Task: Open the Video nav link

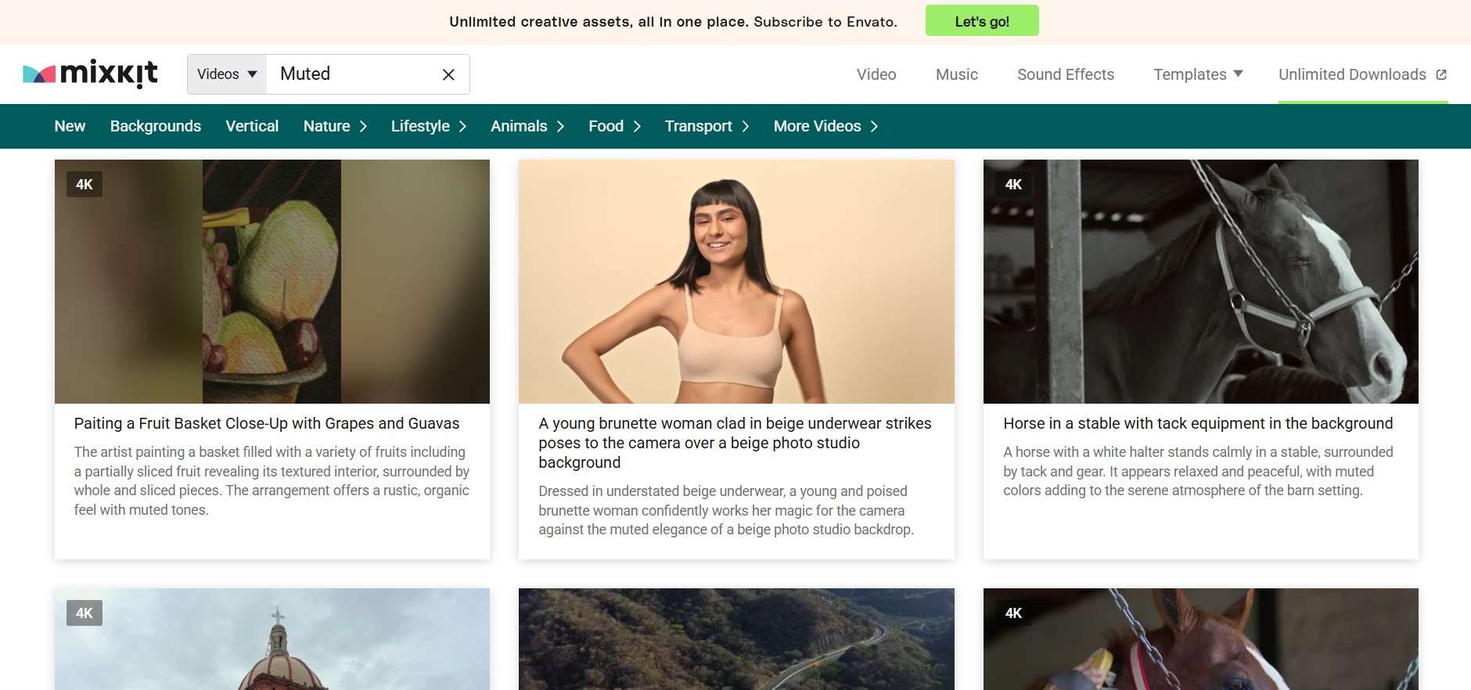Action: click(876, 74)
